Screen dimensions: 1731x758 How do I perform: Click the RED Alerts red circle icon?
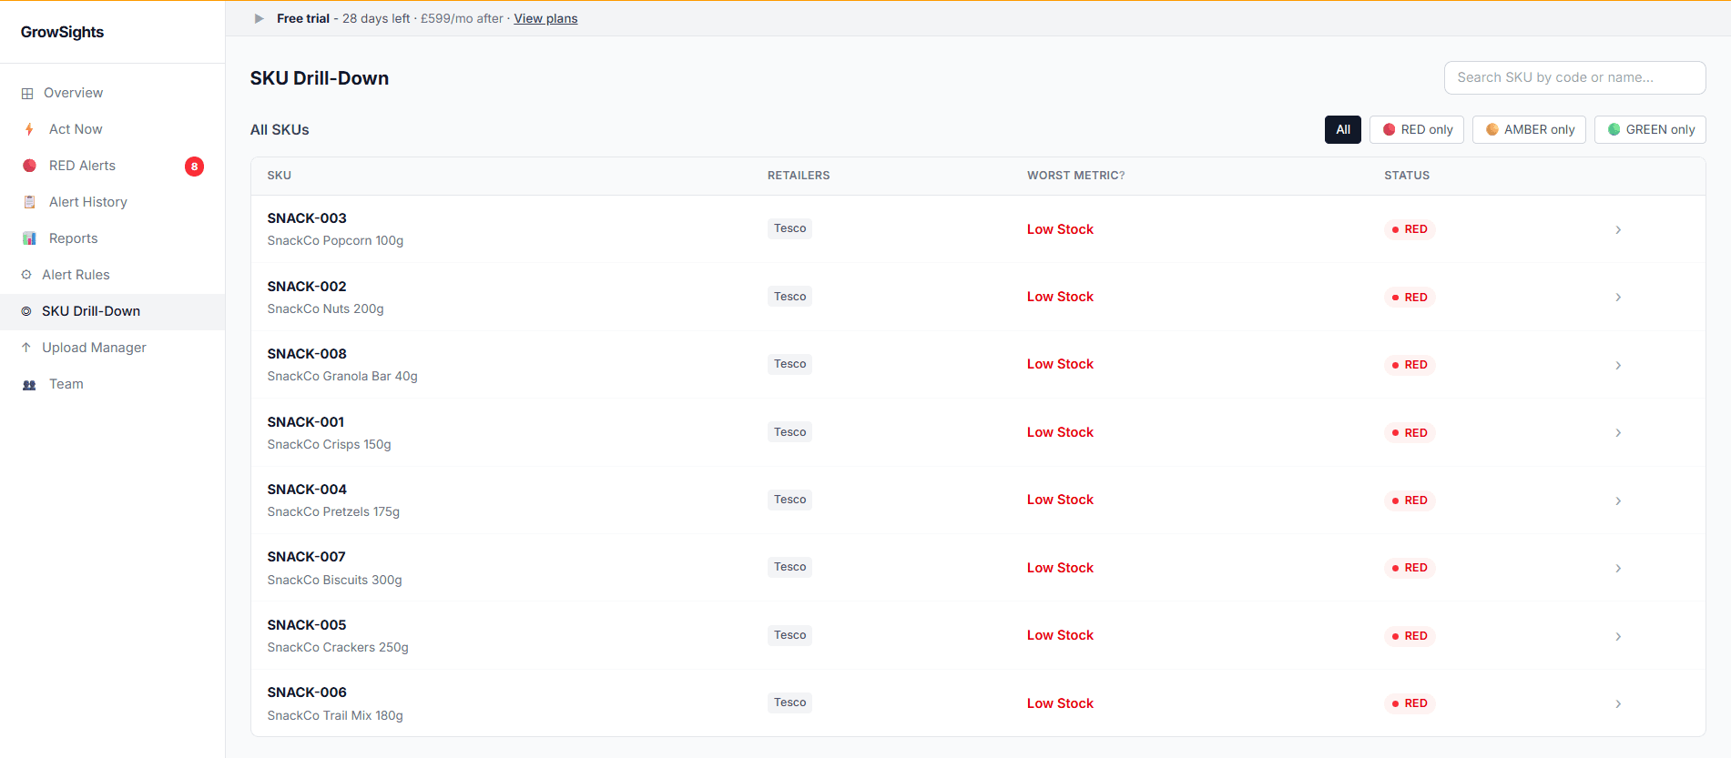click(29, 166)
